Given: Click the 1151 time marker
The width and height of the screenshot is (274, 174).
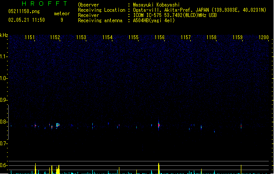Looking at the screenshot, I should click(30, 37).
